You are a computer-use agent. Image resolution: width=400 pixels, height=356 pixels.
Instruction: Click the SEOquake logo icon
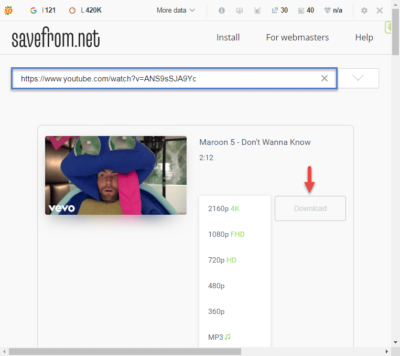coord(8,10)
